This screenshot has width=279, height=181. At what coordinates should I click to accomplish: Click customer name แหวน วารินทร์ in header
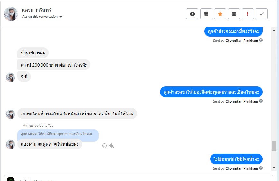[37, 10]
